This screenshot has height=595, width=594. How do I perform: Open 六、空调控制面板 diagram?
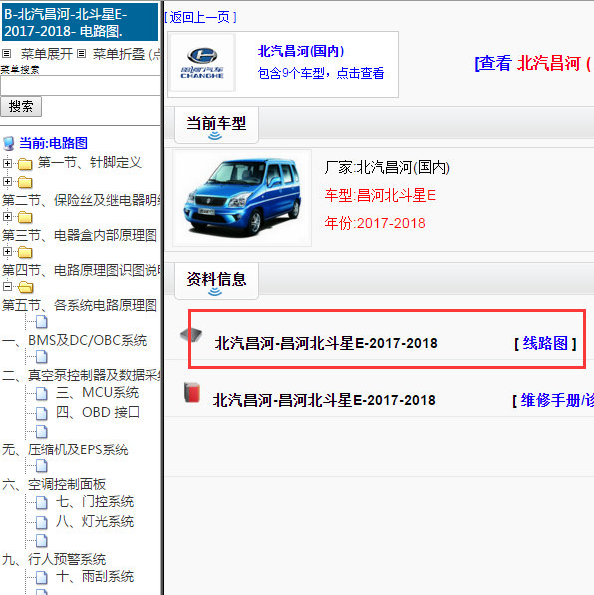[x=54, y=485]
